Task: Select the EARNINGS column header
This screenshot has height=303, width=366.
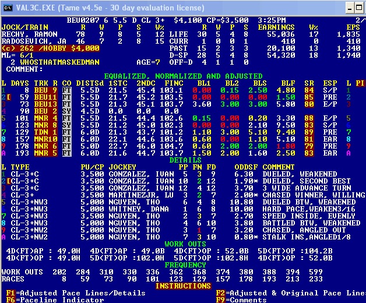Action: pyautogui.click(x=276, y=27)
